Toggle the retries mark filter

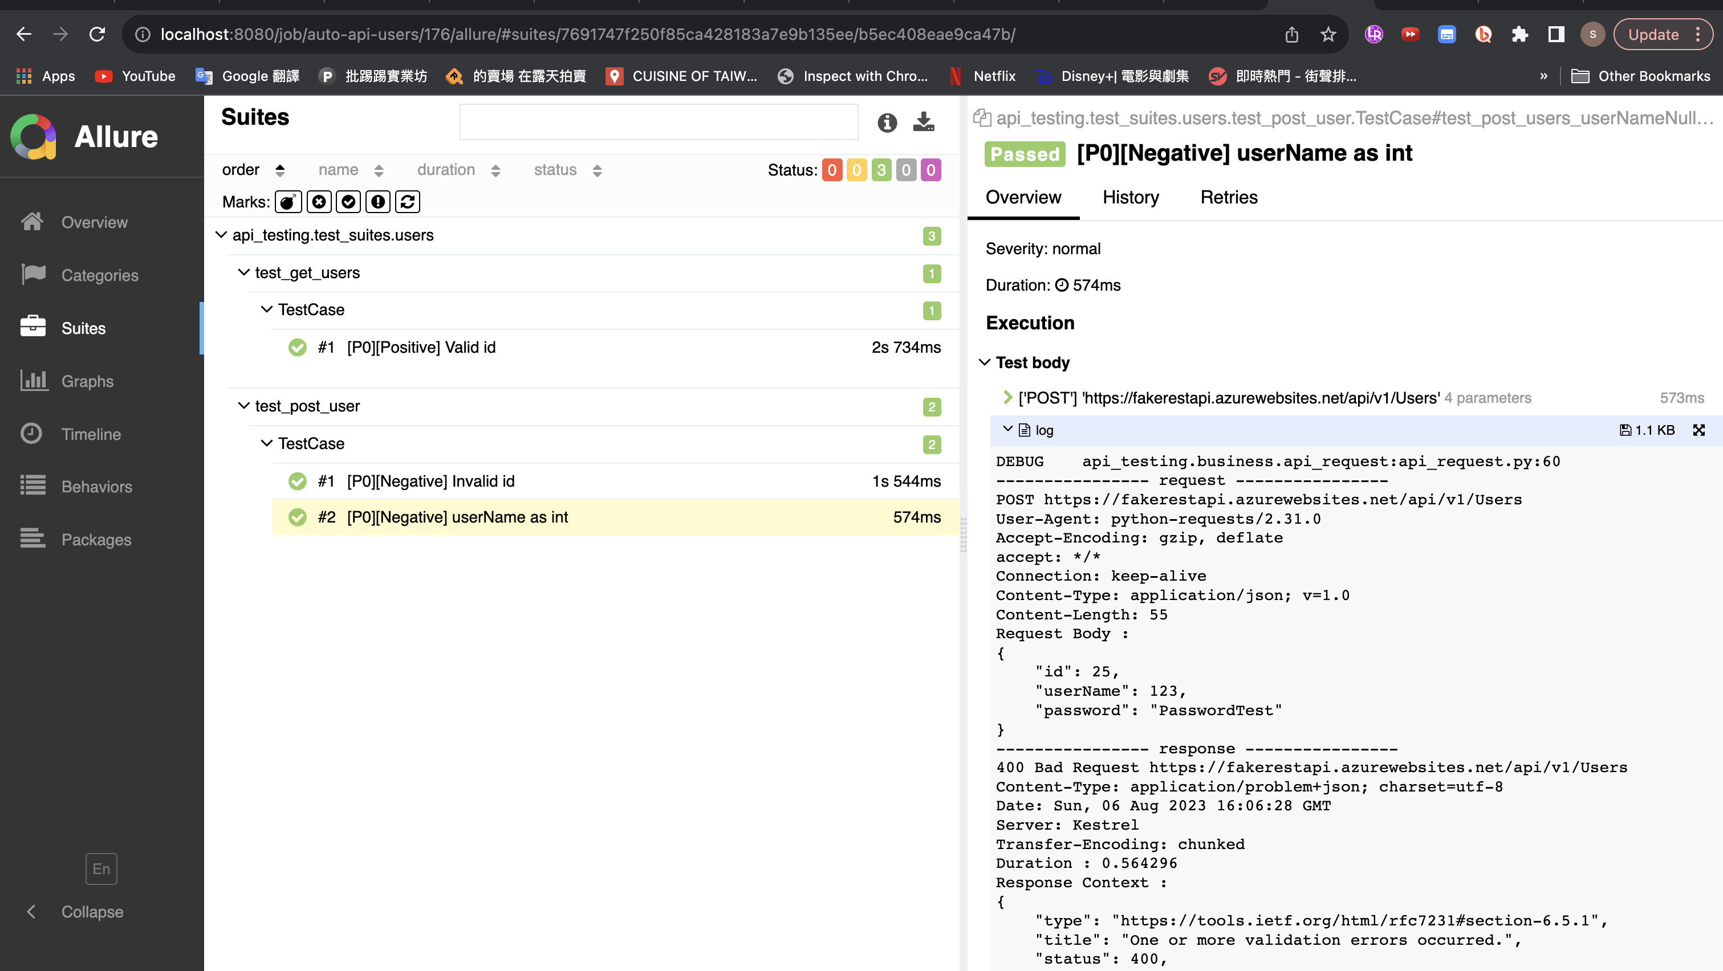click(407, 202)
